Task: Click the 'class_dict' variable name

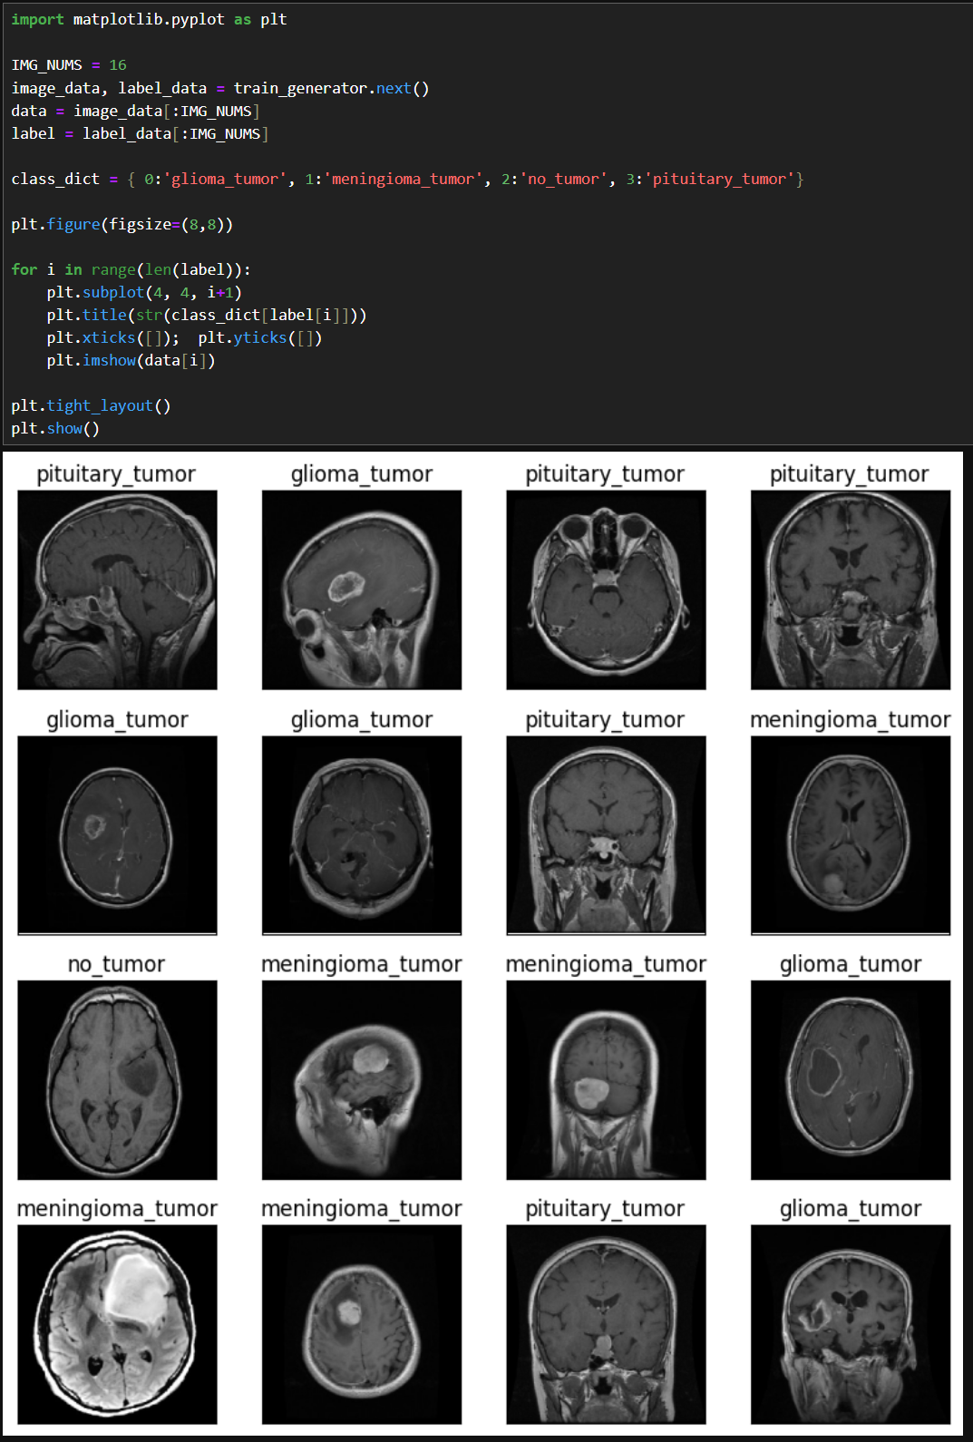Action: point(55,179)
